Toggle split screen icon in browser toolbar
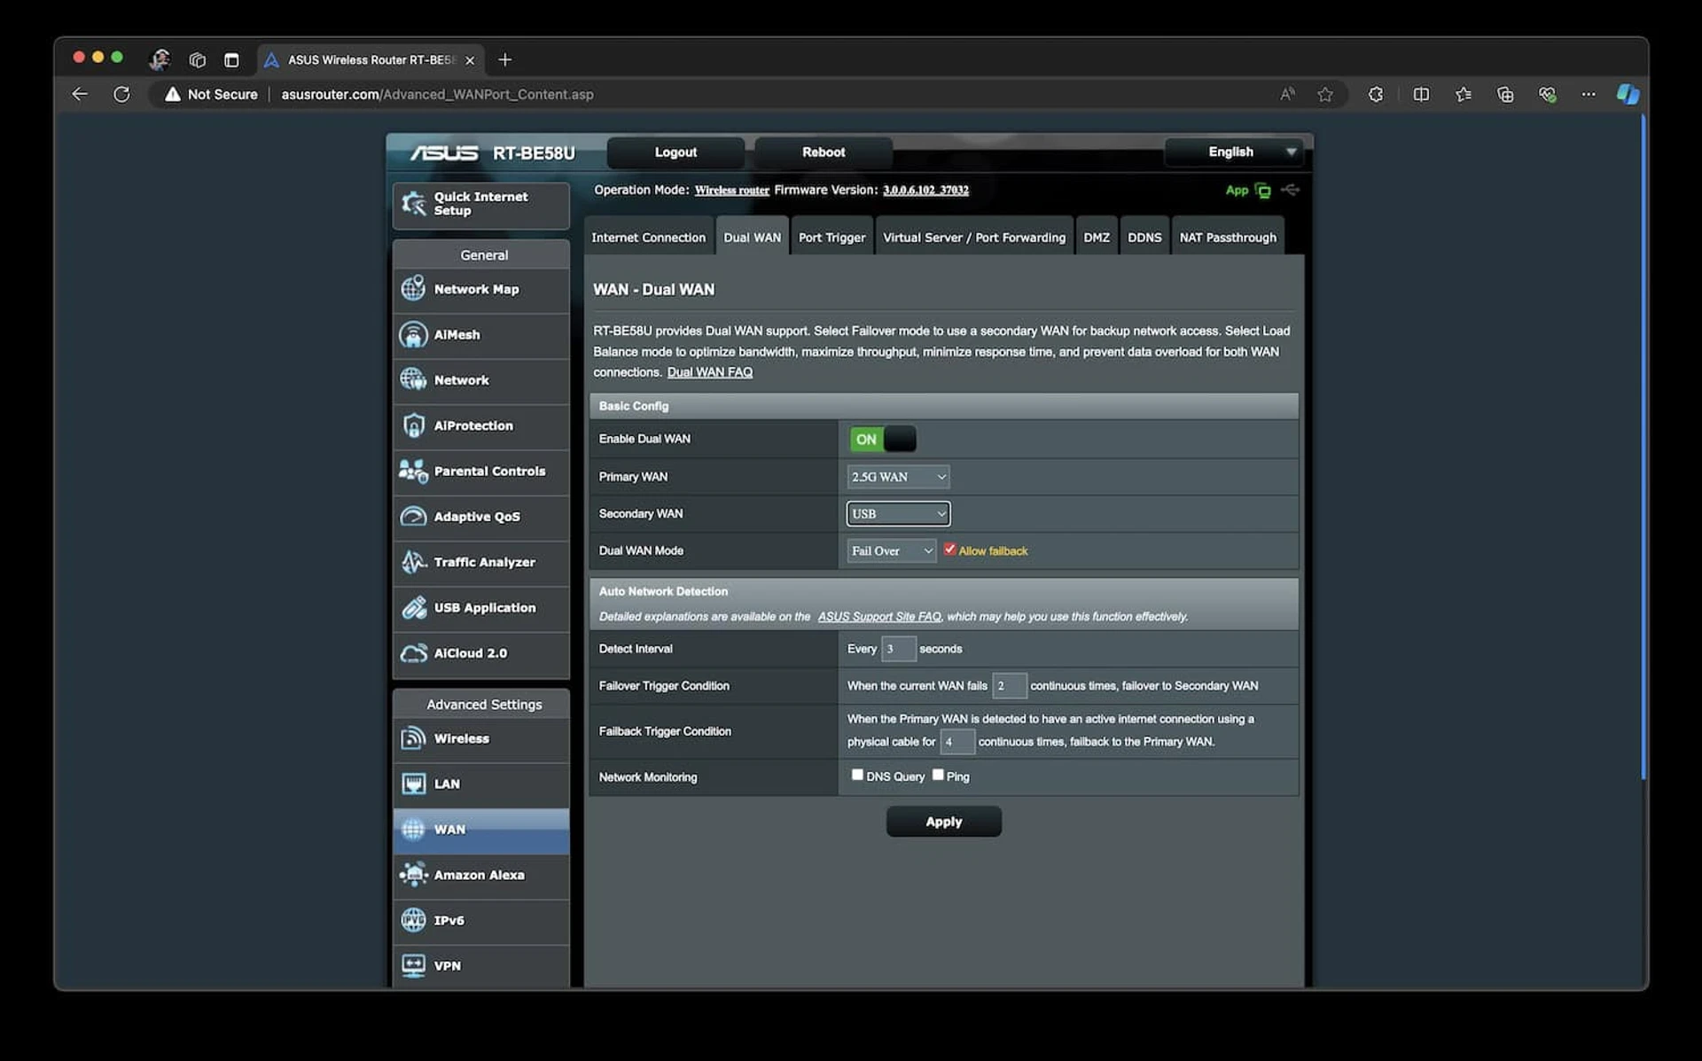This screenshot has height=1061, width=1702. (1421, 94)
